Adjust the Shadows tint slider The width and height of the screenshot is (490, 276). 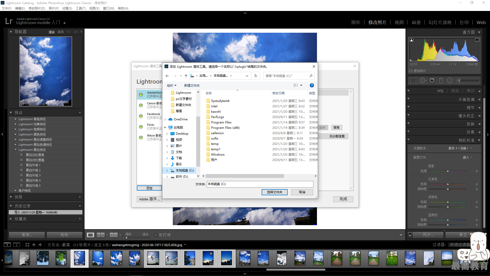point(448,171)
